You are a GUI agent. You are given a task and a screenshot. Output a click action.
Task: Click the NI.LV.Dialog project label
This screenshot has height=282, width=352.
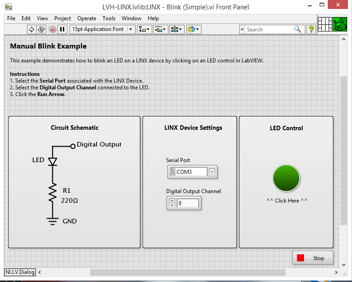[x=20, y=272]
